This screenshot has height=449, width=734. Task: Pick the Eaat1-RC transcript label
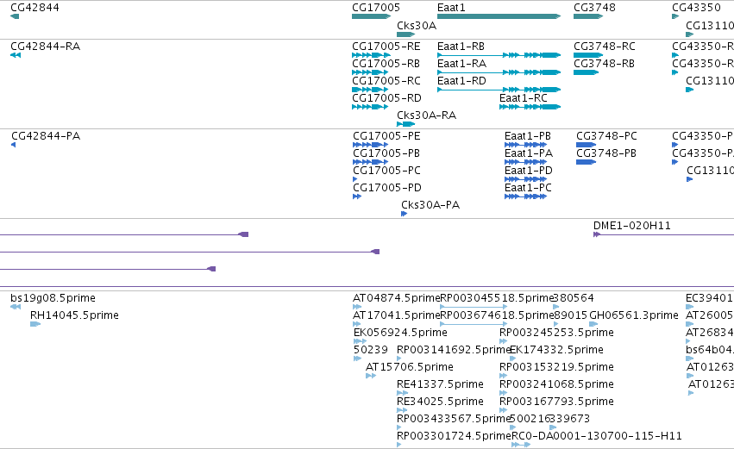524,98
